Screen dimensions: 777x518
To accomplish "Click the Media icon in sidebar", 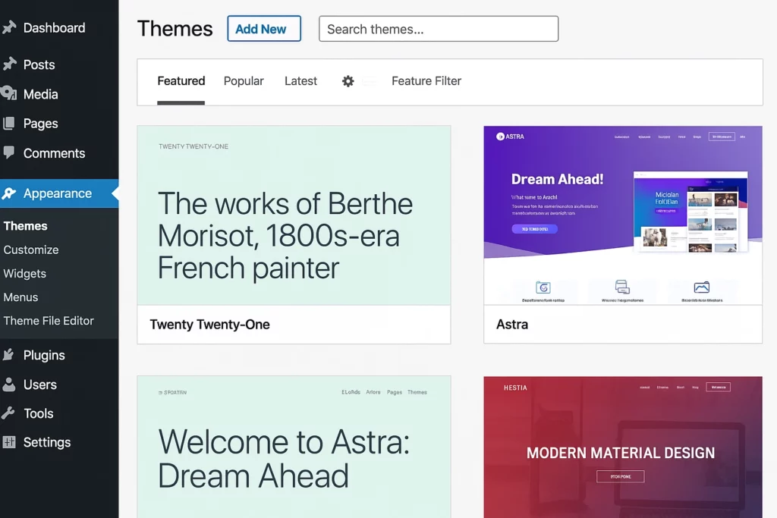I will coord(9,94).
